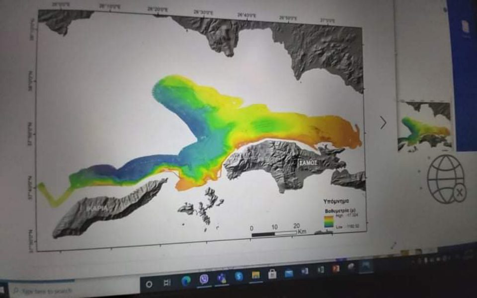
Task: Advance to the next image using the arrow
Action: [383, 121]
